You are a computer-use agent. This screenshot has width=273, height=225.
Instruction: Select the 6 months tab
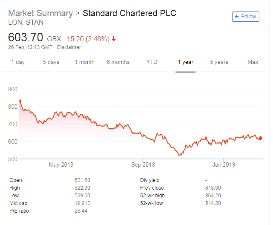pyautogui.click(x=118, y=62)
